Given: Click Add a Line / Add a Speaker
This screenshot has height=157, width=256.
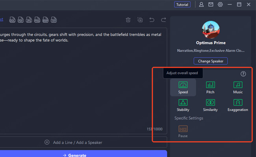Looking at the screenshot, I should pos(73,142).
